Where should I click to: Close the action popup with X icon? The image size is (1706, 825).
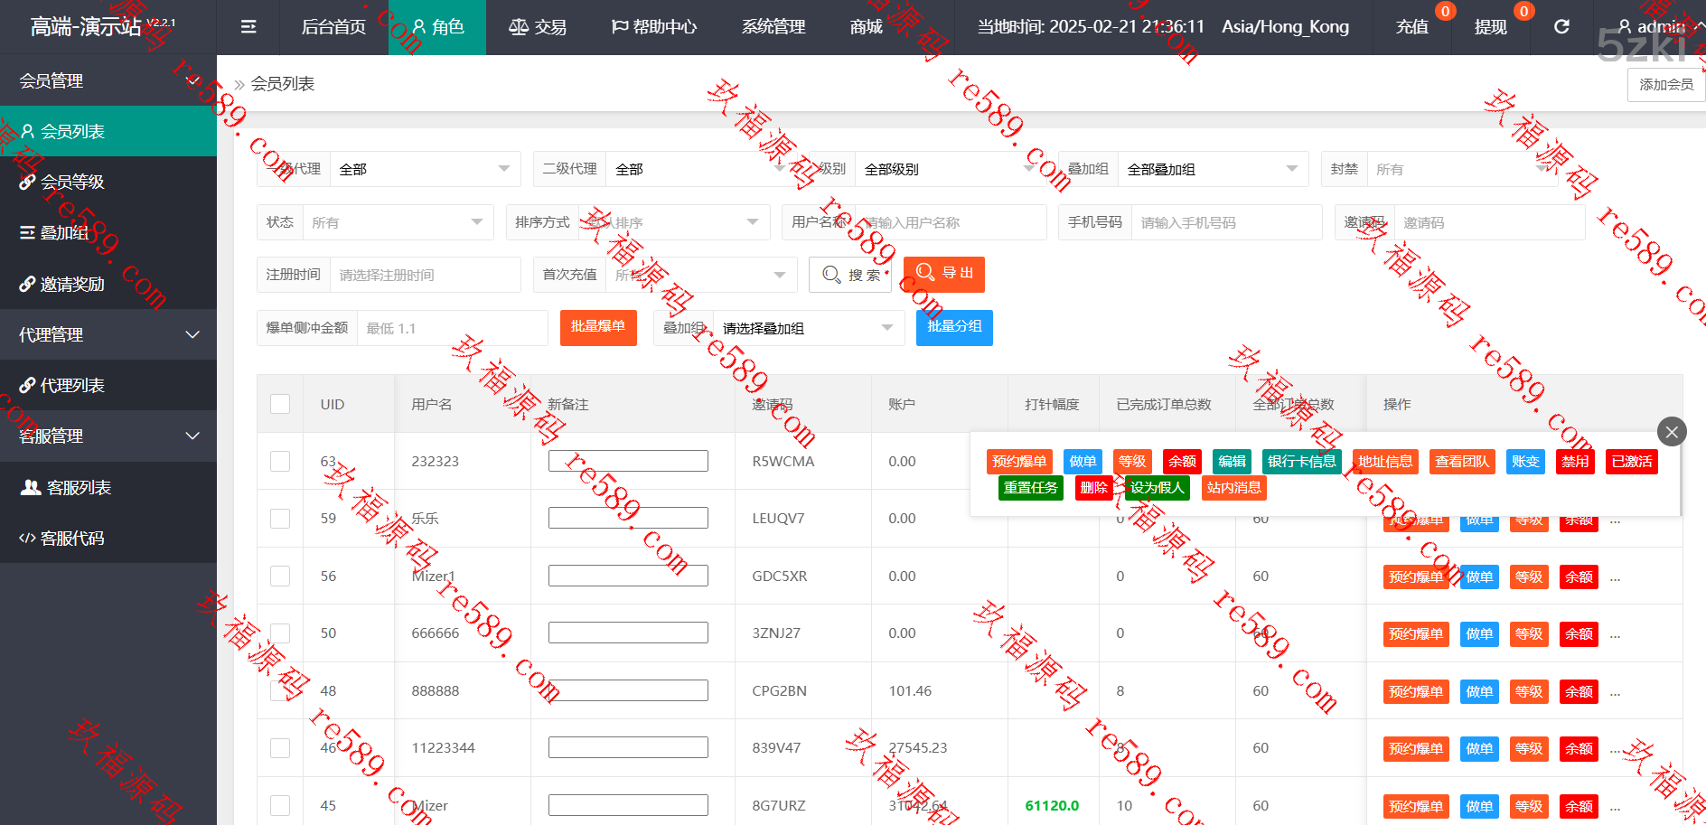tap(1672, 432)
